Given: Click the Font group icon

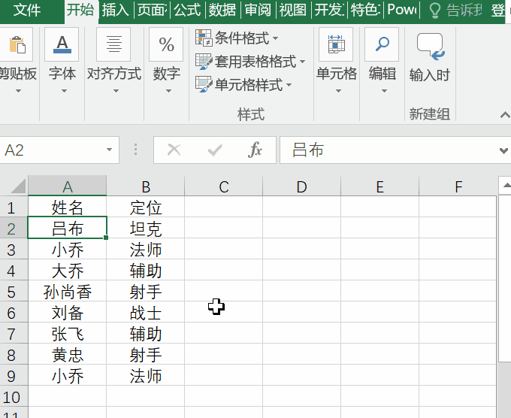Looking at the screenshot, I should point(62,44).
